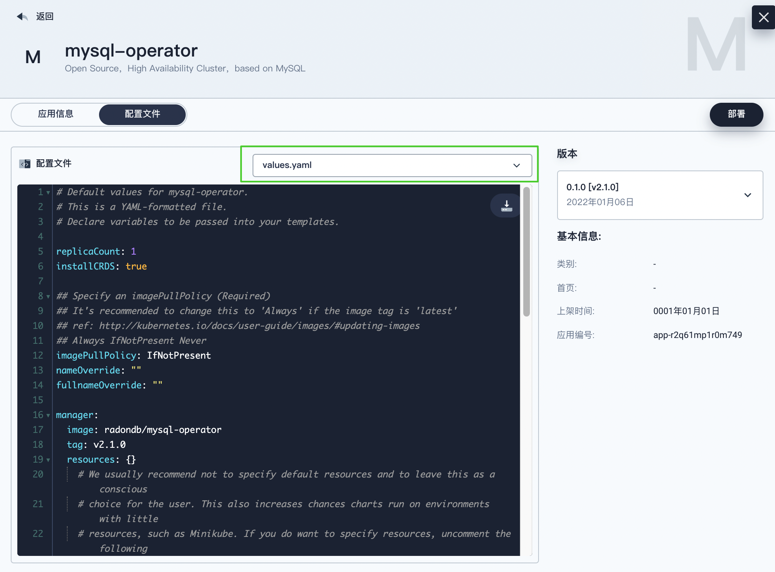This screenshot has height=572, width=775.
Task: Collapse the fold arrow at line 8
Action: [48, 297]
